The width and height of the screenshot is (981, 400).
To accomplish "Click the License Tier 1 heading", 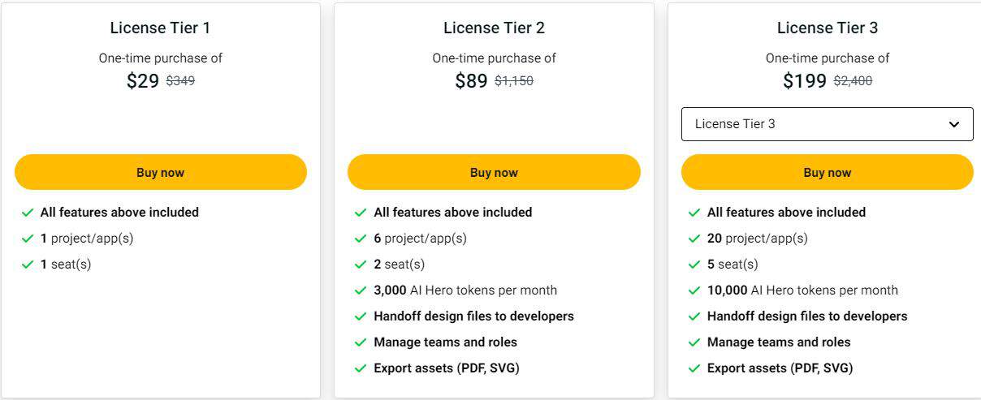I will tap(160, 28).
